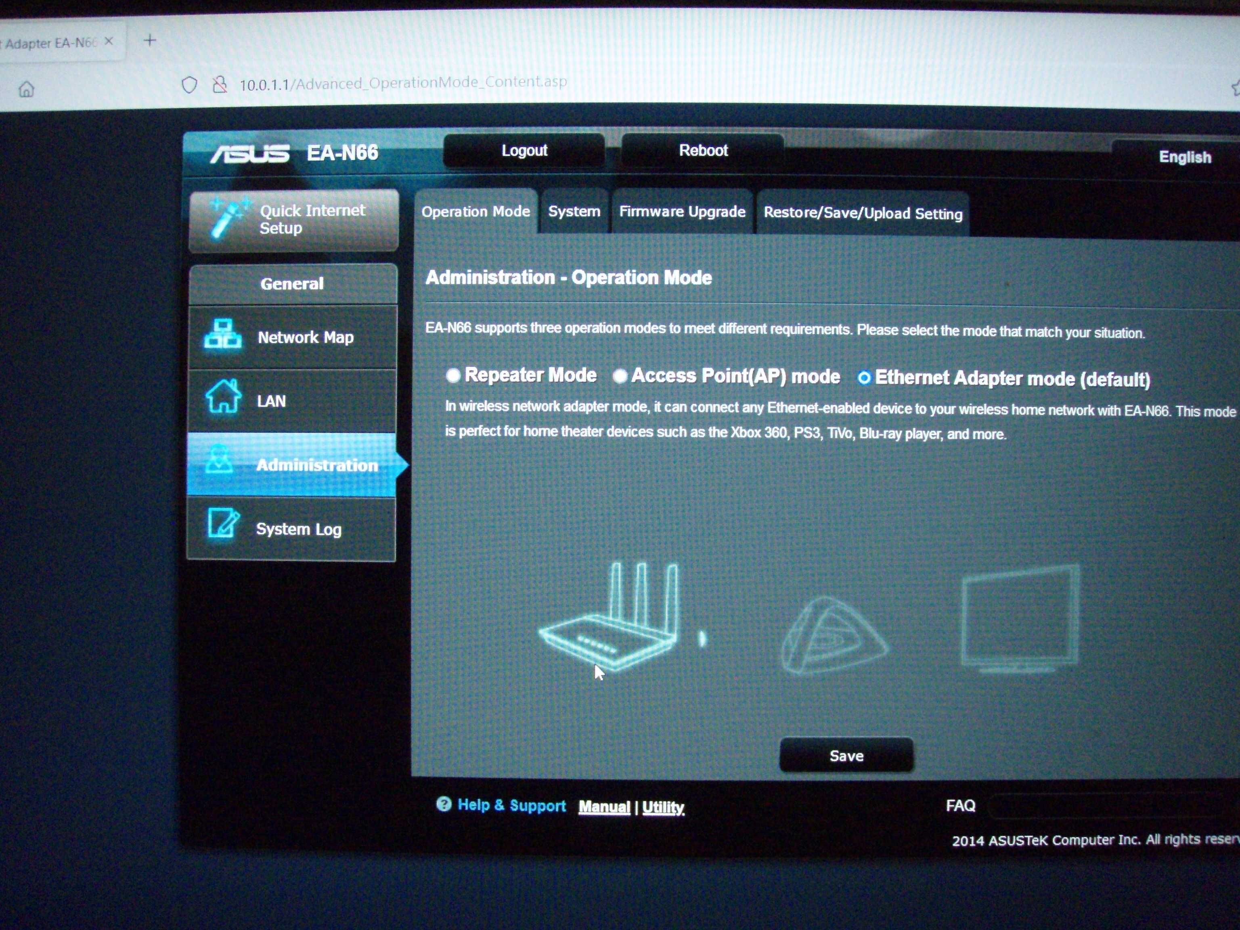Select Ethernet Adapter mode (default) radio button
1240x930 pixels.
tap(864, 378)
